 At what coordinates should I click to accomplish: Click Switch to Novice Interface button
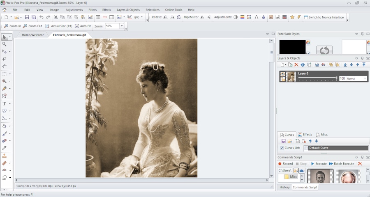tap(324, 17)
